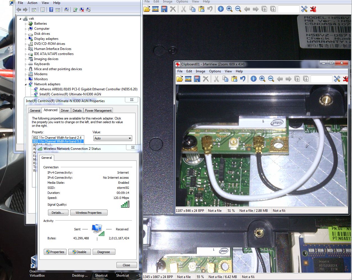Click the Wireless Properties button

[88, 213]
